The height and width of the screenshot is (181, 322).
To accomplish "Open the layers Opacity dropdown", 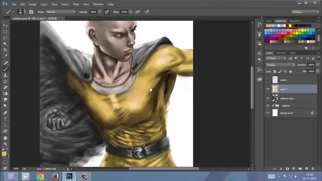I will click(317, 65).
